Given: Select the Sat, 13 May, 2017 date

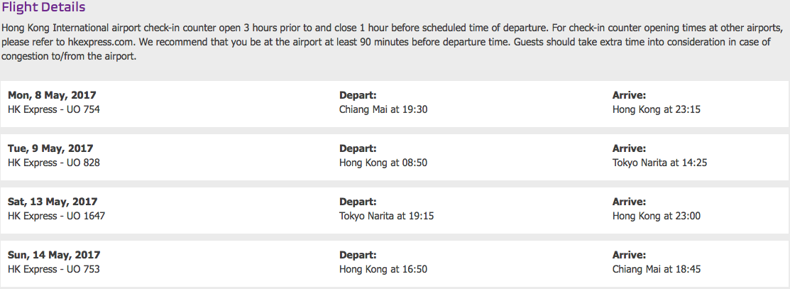Looking at the screenshot, I should [53, 202].
